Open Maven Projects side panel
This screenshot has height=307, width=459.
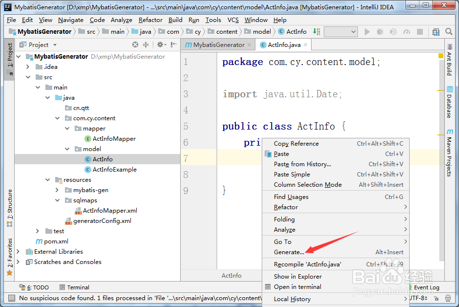click(x=450, y=153)
